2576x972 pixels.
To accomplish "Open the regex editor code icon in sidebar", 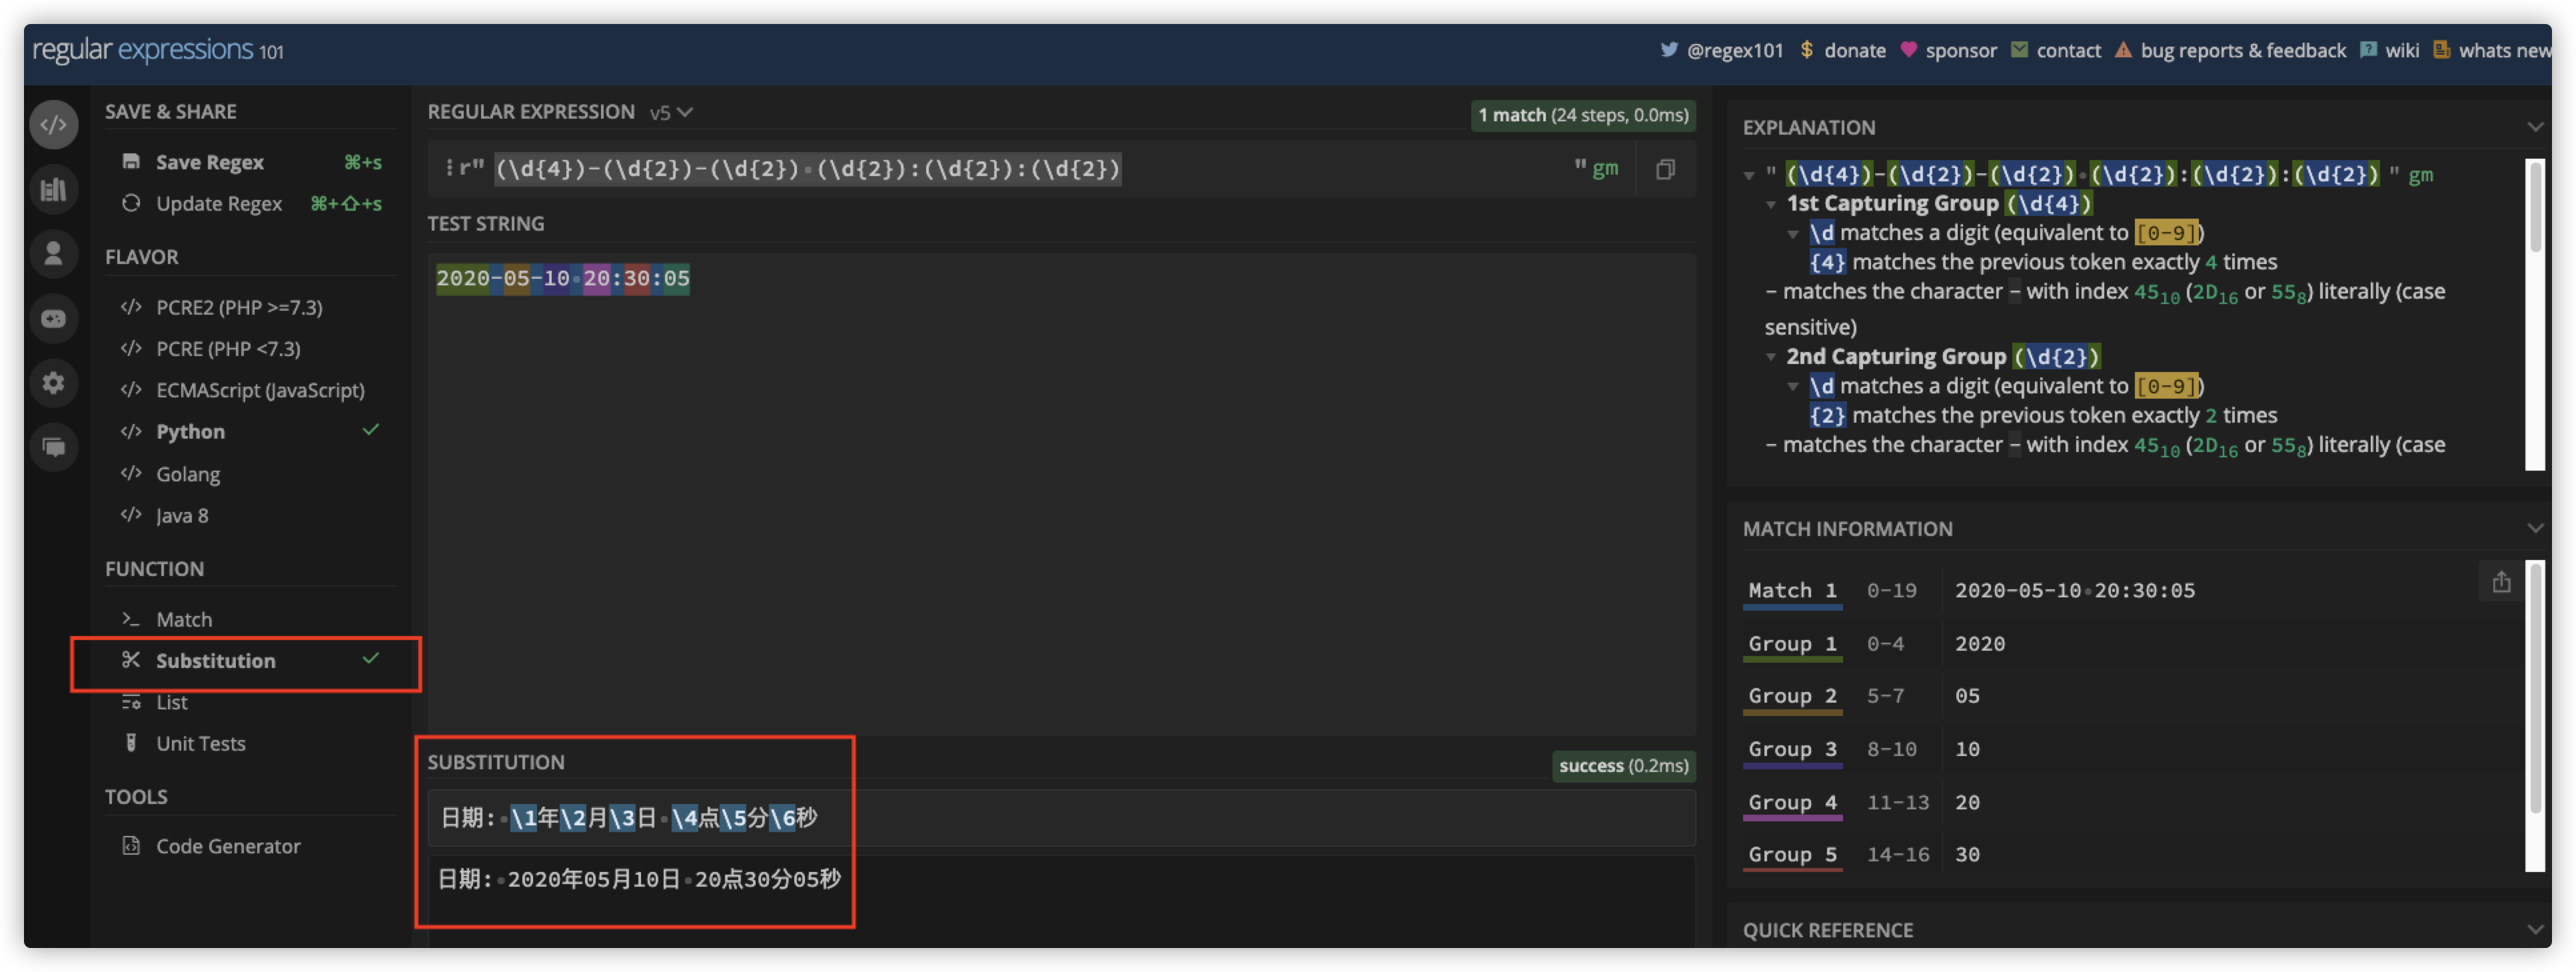I will click(54, 125).
